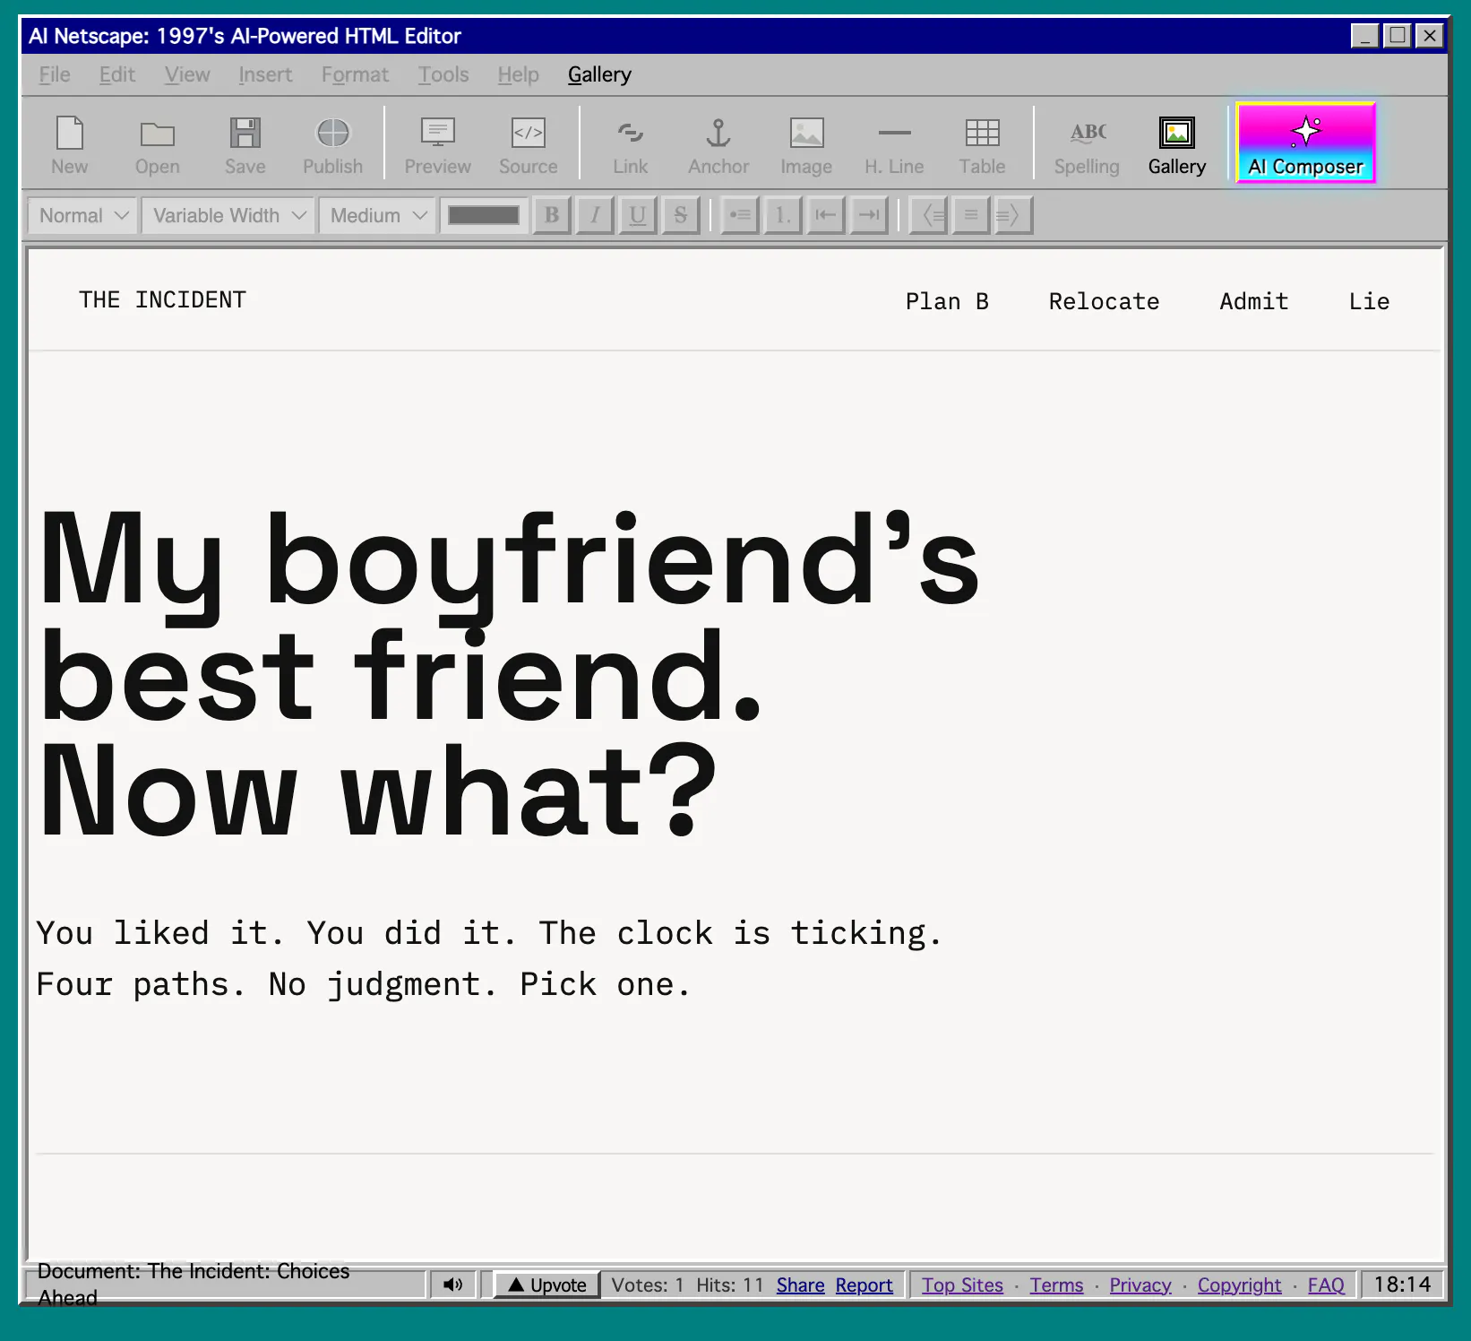The height and width of the screenshot is (1341, 1471).
Task: Insert a Link using the toolbar
Action: click(x=630, y=145)
